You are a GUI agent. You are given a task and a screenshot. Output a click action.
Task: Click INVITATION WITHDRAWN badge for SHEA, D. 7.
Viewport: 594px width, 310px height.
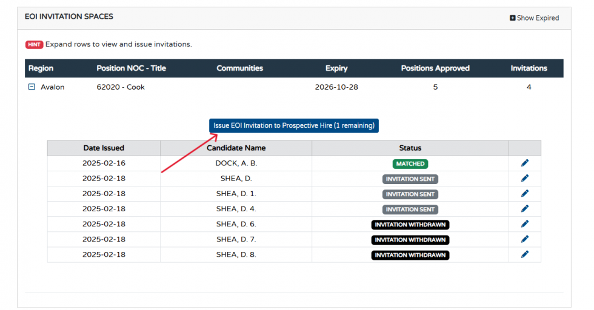pyautogui.click(x=410, y=240)
